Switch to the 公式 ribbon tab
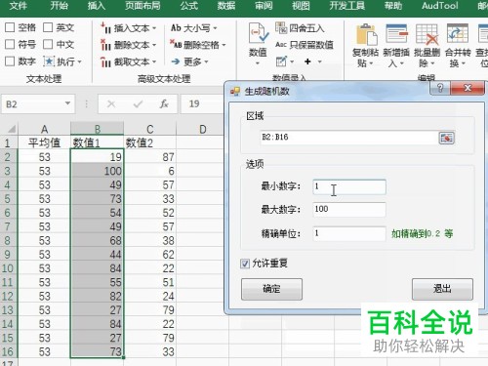This screenshot has width=488, height=366. click(189, 6)
